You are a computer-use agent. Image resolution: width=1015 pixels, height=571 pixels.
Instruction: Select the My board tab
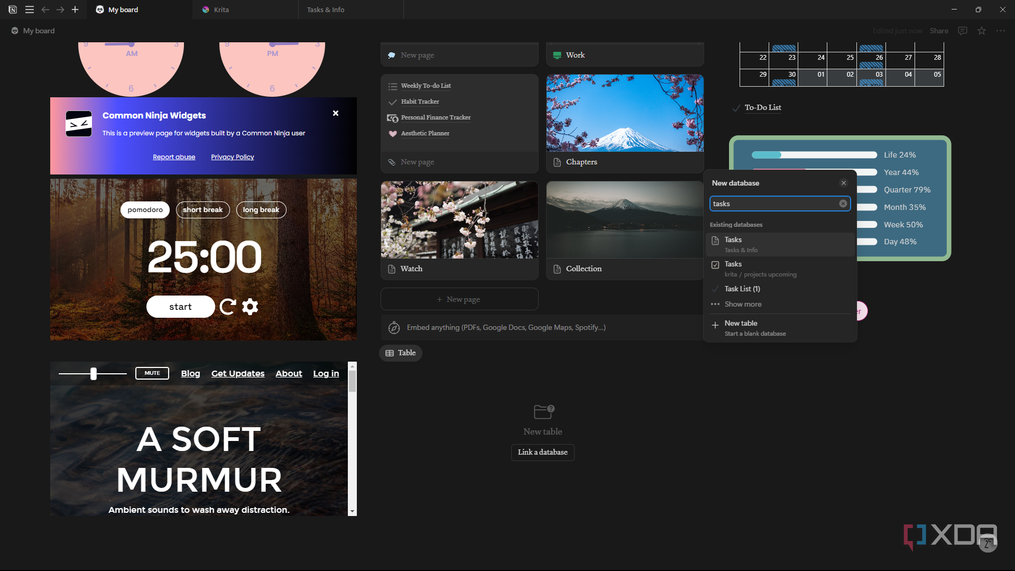140,10
